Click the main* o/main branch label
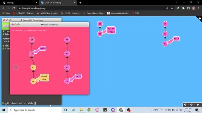Viewport: 202px width, 113px height. point(111,30)
